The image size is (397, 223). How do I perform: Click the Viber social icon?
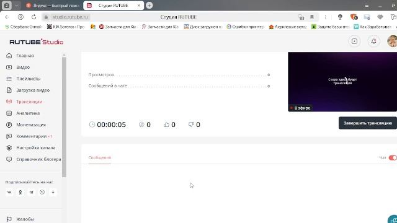42,193
